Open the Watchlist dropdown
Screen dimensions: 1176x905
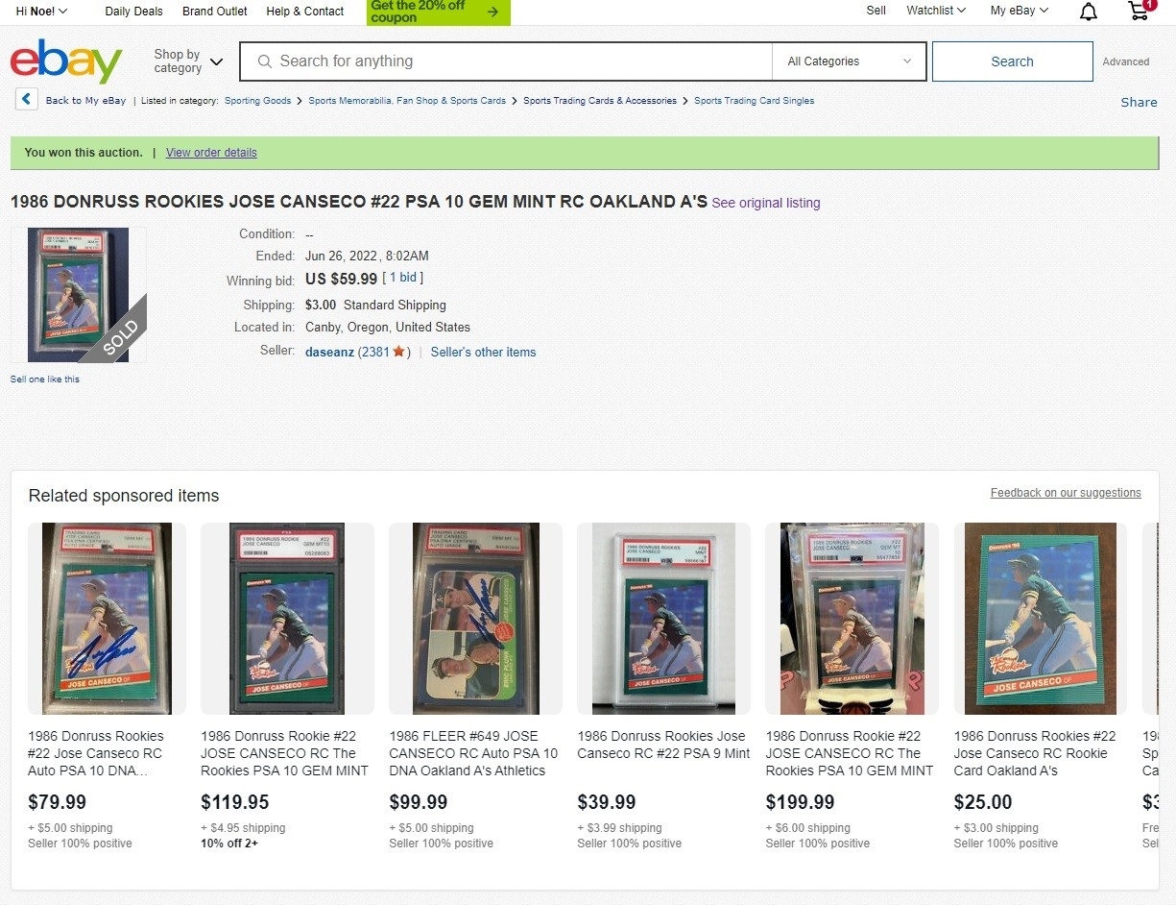[x=936, y=11]
